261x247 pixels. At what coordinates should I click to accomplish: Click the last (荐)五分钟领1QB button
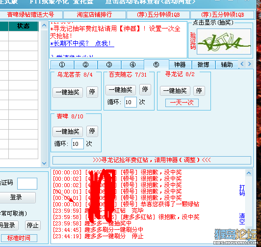tap(222, 15)
